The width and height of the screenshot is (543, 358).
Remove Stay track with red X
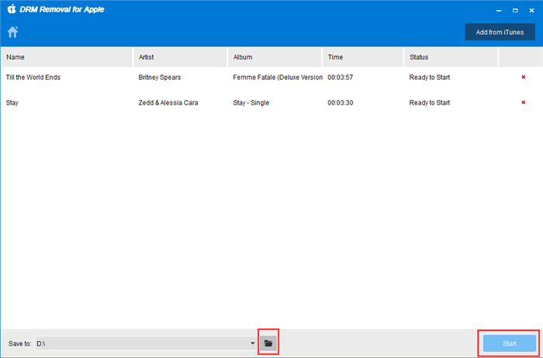pyautogui.click(x=524, y=102)
